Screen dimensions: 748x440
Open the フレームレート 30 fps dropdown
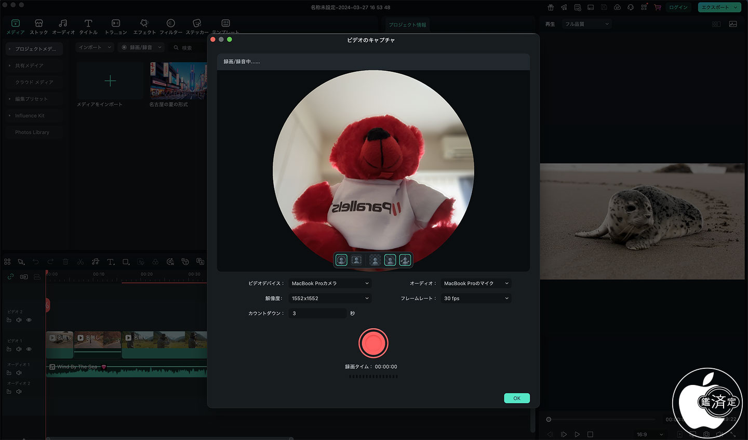pyautogui.click(x=476, y=298)
